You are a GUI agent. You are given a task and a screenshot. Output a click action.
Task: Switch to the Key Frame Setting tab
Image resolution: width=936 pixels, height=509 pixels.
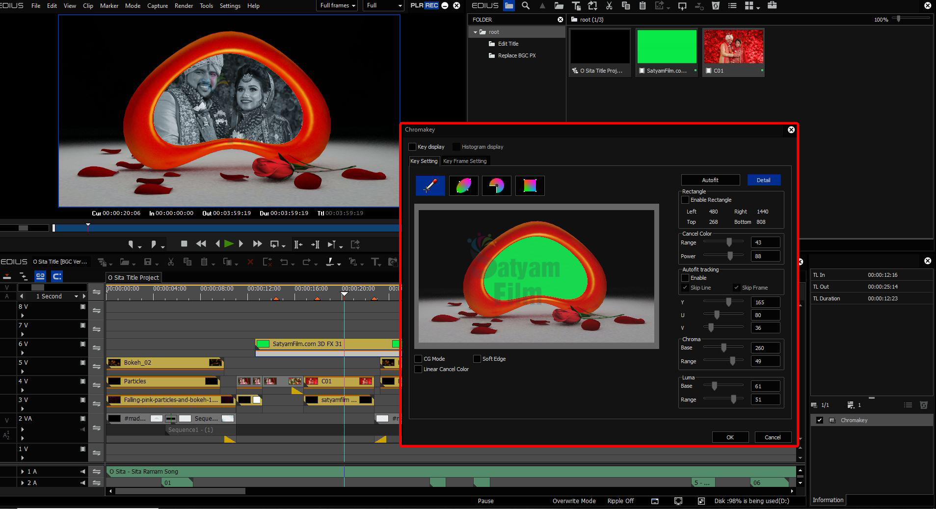464,161
